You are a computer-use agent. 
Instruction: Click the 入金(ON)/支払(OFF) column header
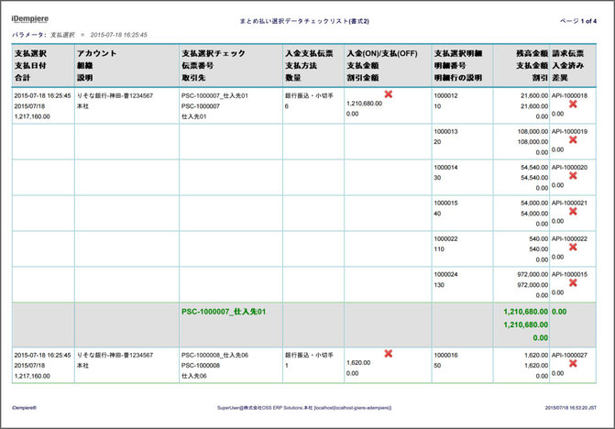pos(382,53)
